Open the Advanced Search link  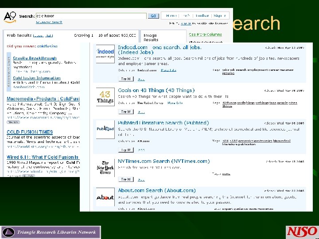click(49, 22)
